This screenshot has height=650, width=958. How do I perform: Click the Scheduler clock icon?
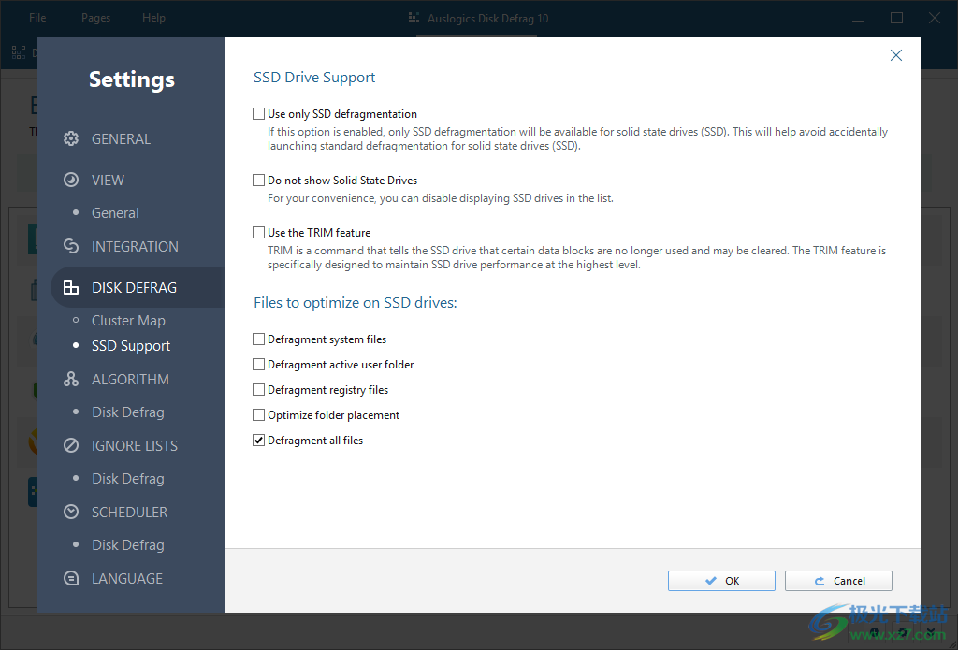click(71, 512)
